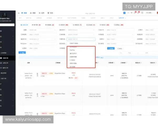Switch to the 全部订单 status tab
Image resolution: width=158 pixels, height=126 pixels.
(24, 25)
